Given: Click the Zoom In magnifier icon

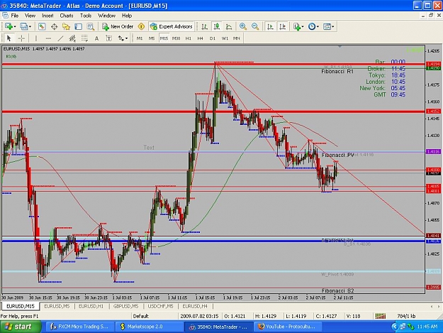Looking at the screenshot, I should 243,26.
